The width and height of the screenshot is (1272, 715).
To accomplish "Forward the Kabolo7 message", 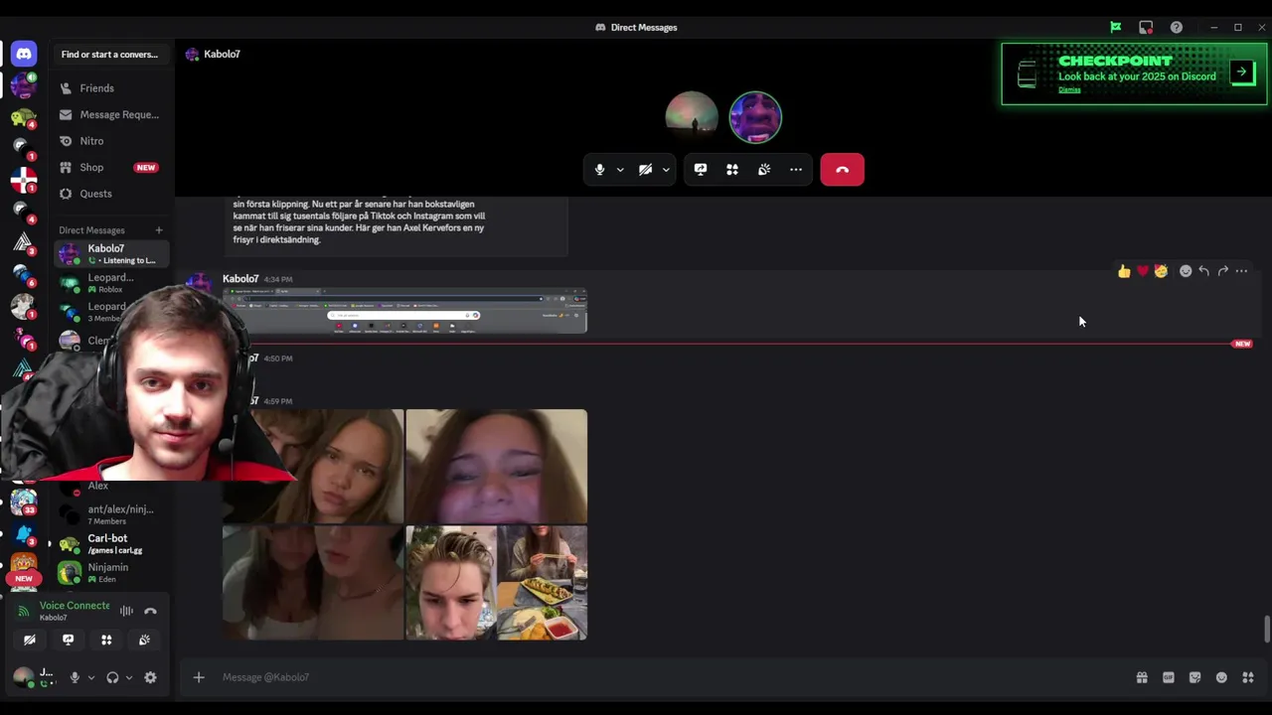I will [1222, 271].
